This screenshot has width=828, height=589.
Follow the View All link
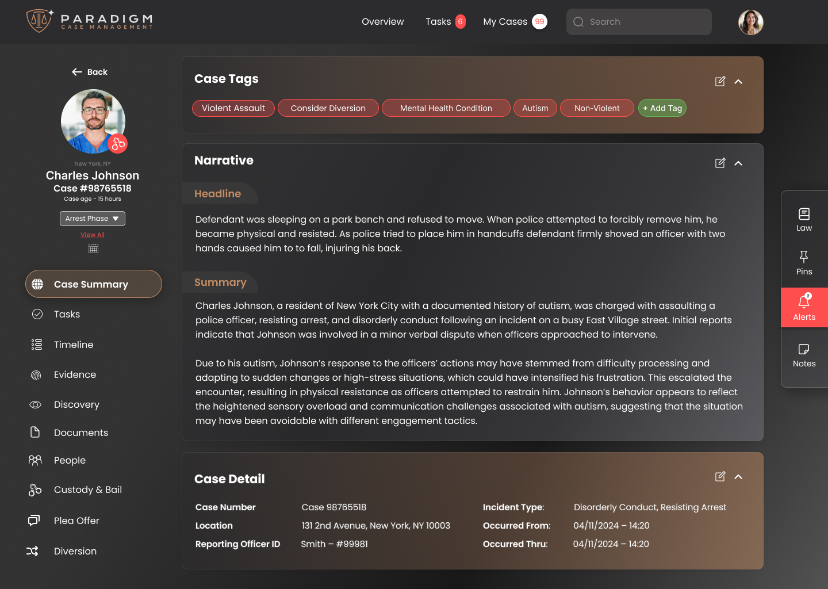point(93,235)
